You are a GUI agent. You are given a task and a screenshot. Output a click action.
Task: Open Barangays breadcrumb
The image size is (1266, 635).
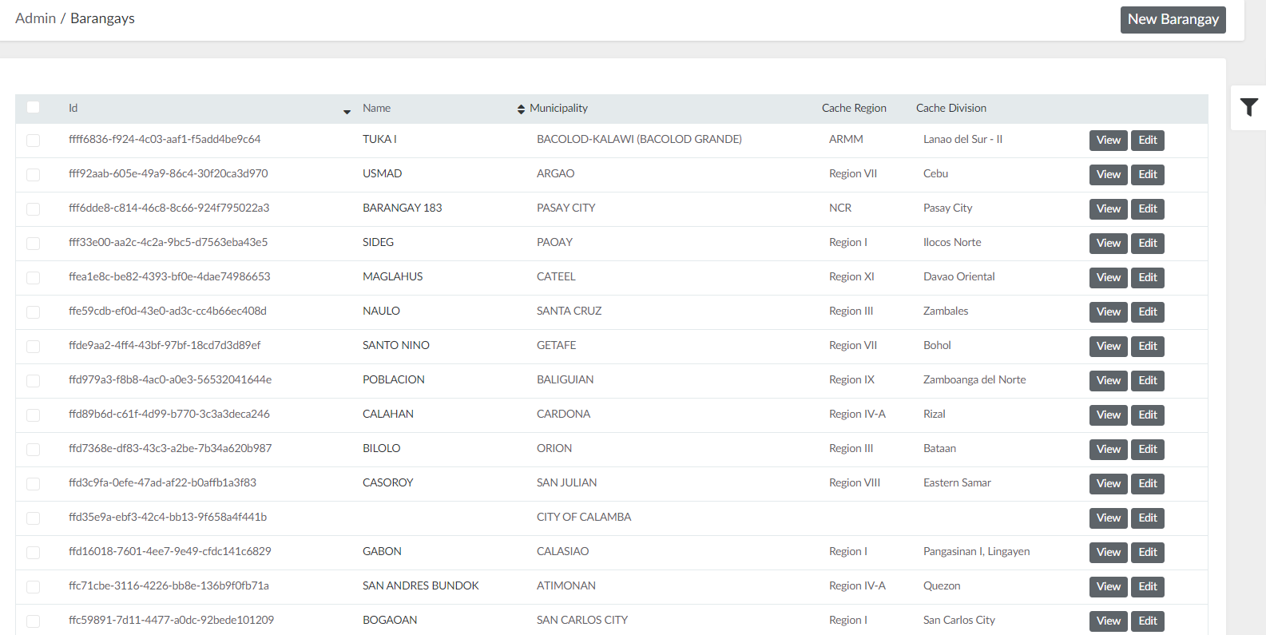point(102,18)
